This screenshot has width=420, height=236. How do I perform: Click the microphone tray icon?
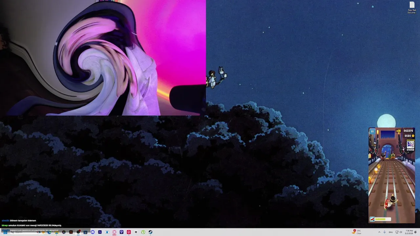point(385,232)
